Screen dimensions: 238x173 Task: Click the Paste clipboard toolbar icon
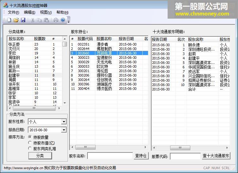pyautogui.click(x=46, y=20)
